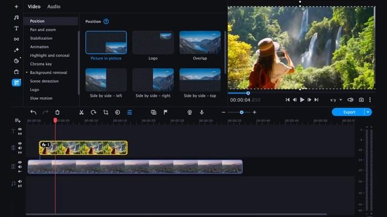Expand the Export button dropdown arrow
The image size is (387, 217).
pos(368,112)
